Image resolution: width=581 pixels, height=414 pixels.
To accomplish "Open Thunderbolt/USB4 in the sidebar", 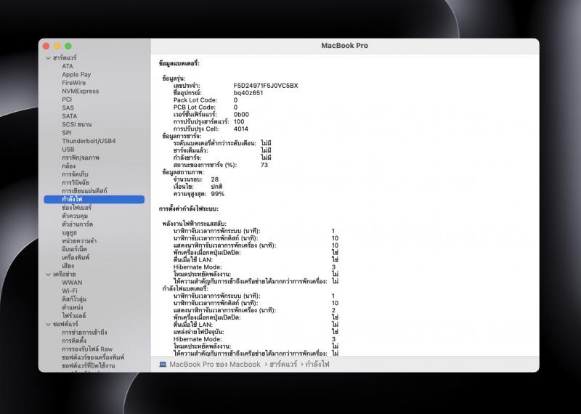I will click(89, 141).
